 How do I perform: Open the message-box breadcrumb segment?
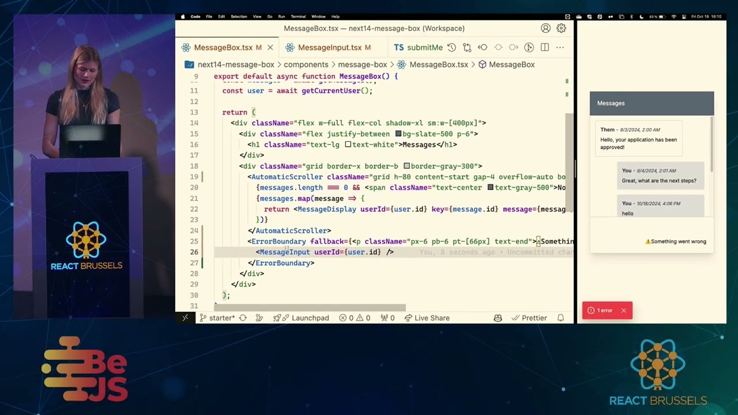point(362,65)
